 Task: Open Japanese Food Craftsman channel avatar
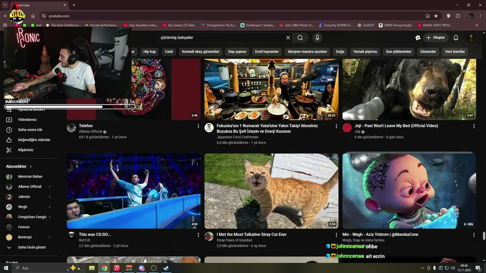[209, 128]
